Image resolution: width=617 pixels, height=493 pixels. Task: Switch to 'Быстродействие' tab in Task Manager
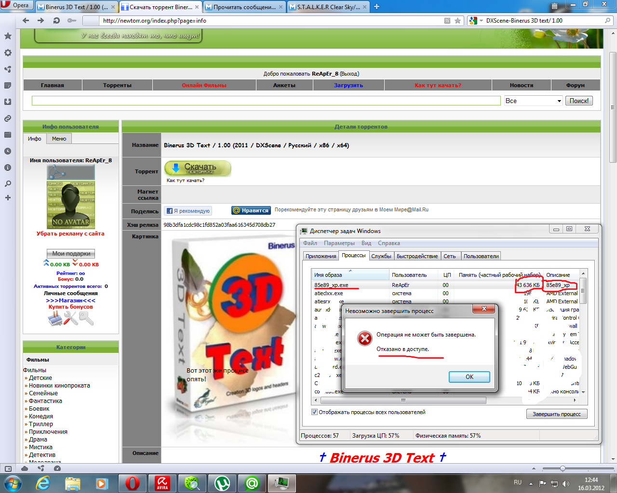click(x=417, y=256)
